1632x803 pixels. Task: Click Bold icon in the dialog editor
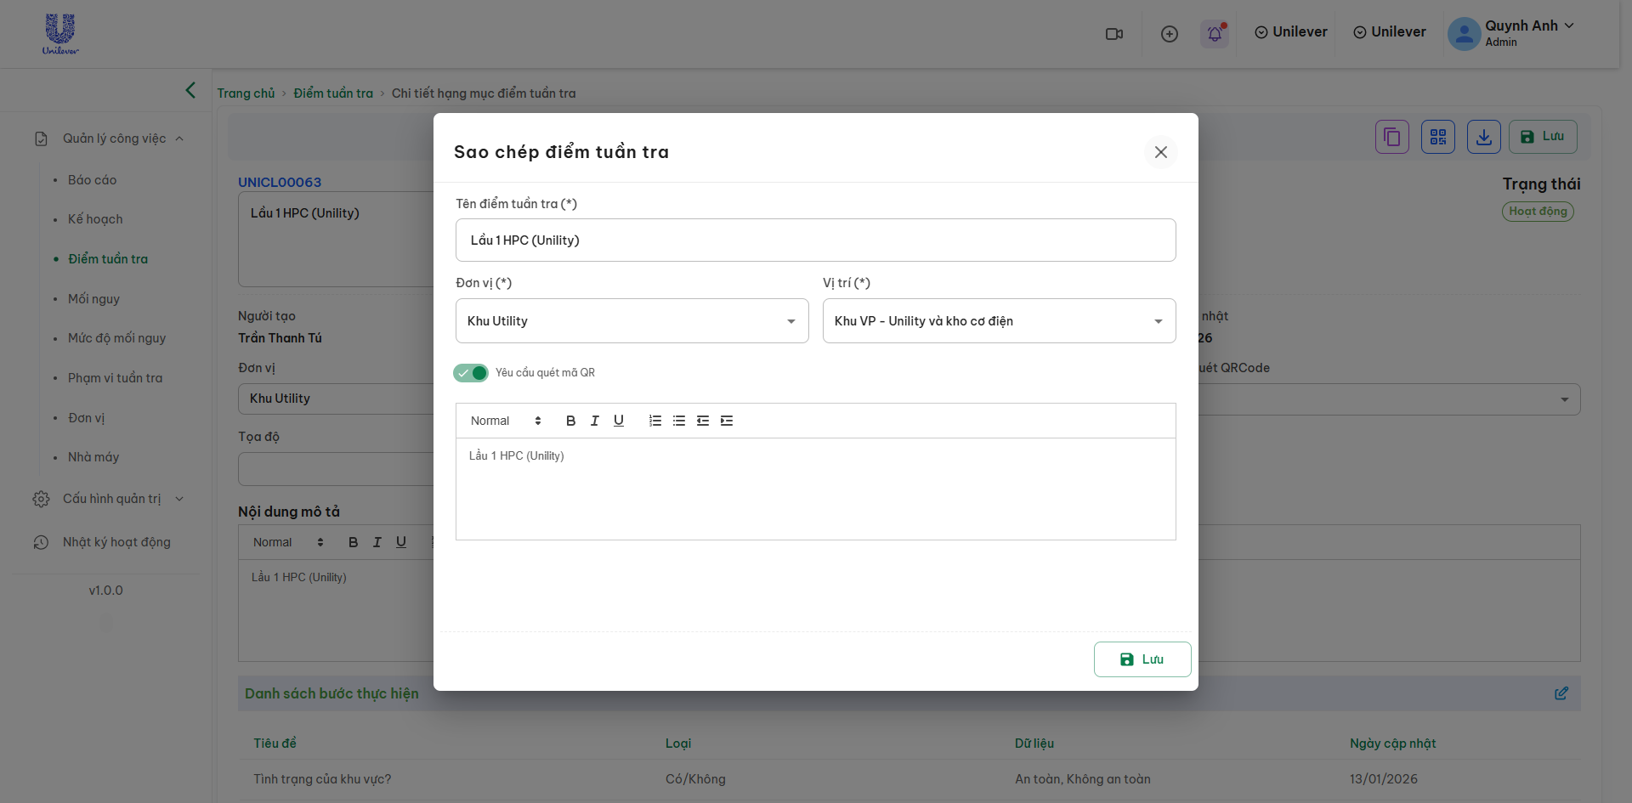(x=570, y=421)
